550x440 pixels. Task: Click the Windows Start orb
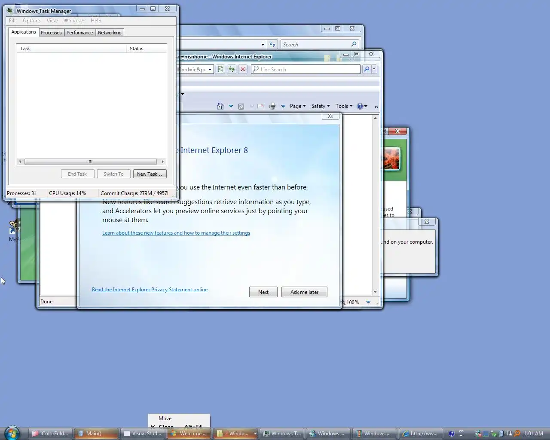[x=12, y=433]
